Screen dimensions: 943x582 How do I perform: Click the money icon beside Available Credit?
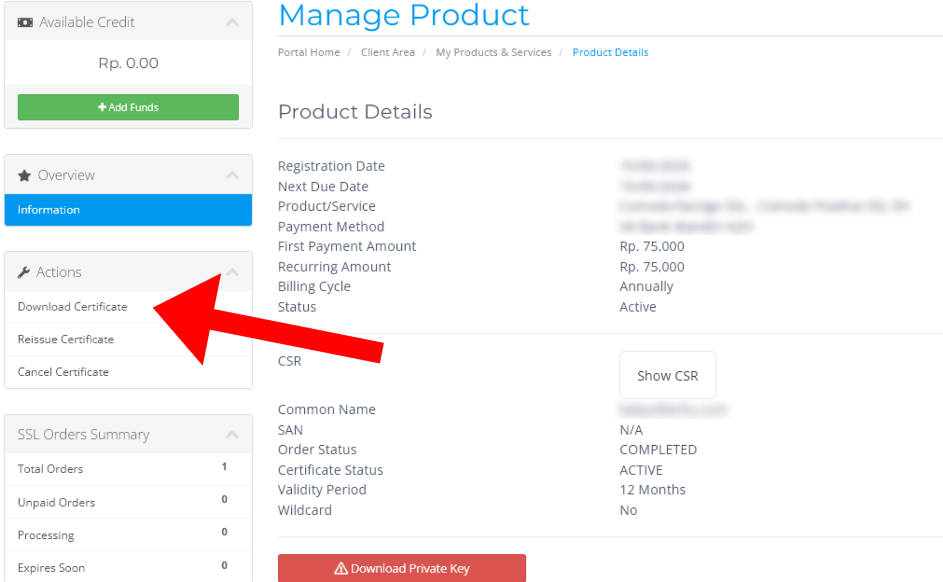25,23
